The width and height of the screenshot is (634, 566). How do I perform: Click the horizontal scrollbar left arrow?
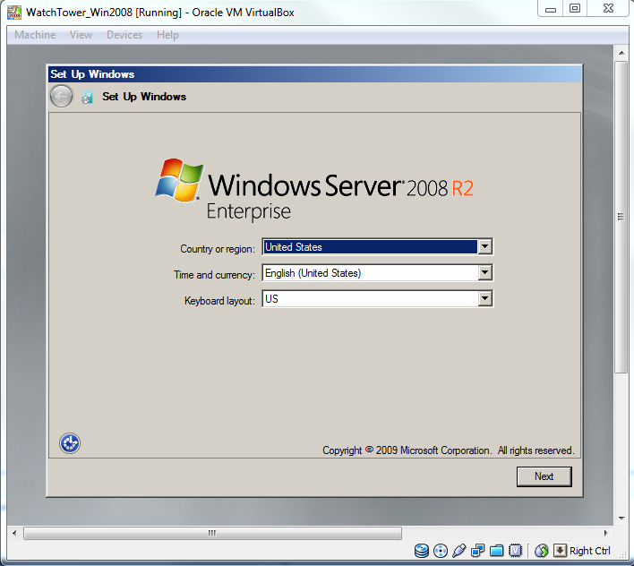[14, 533]
